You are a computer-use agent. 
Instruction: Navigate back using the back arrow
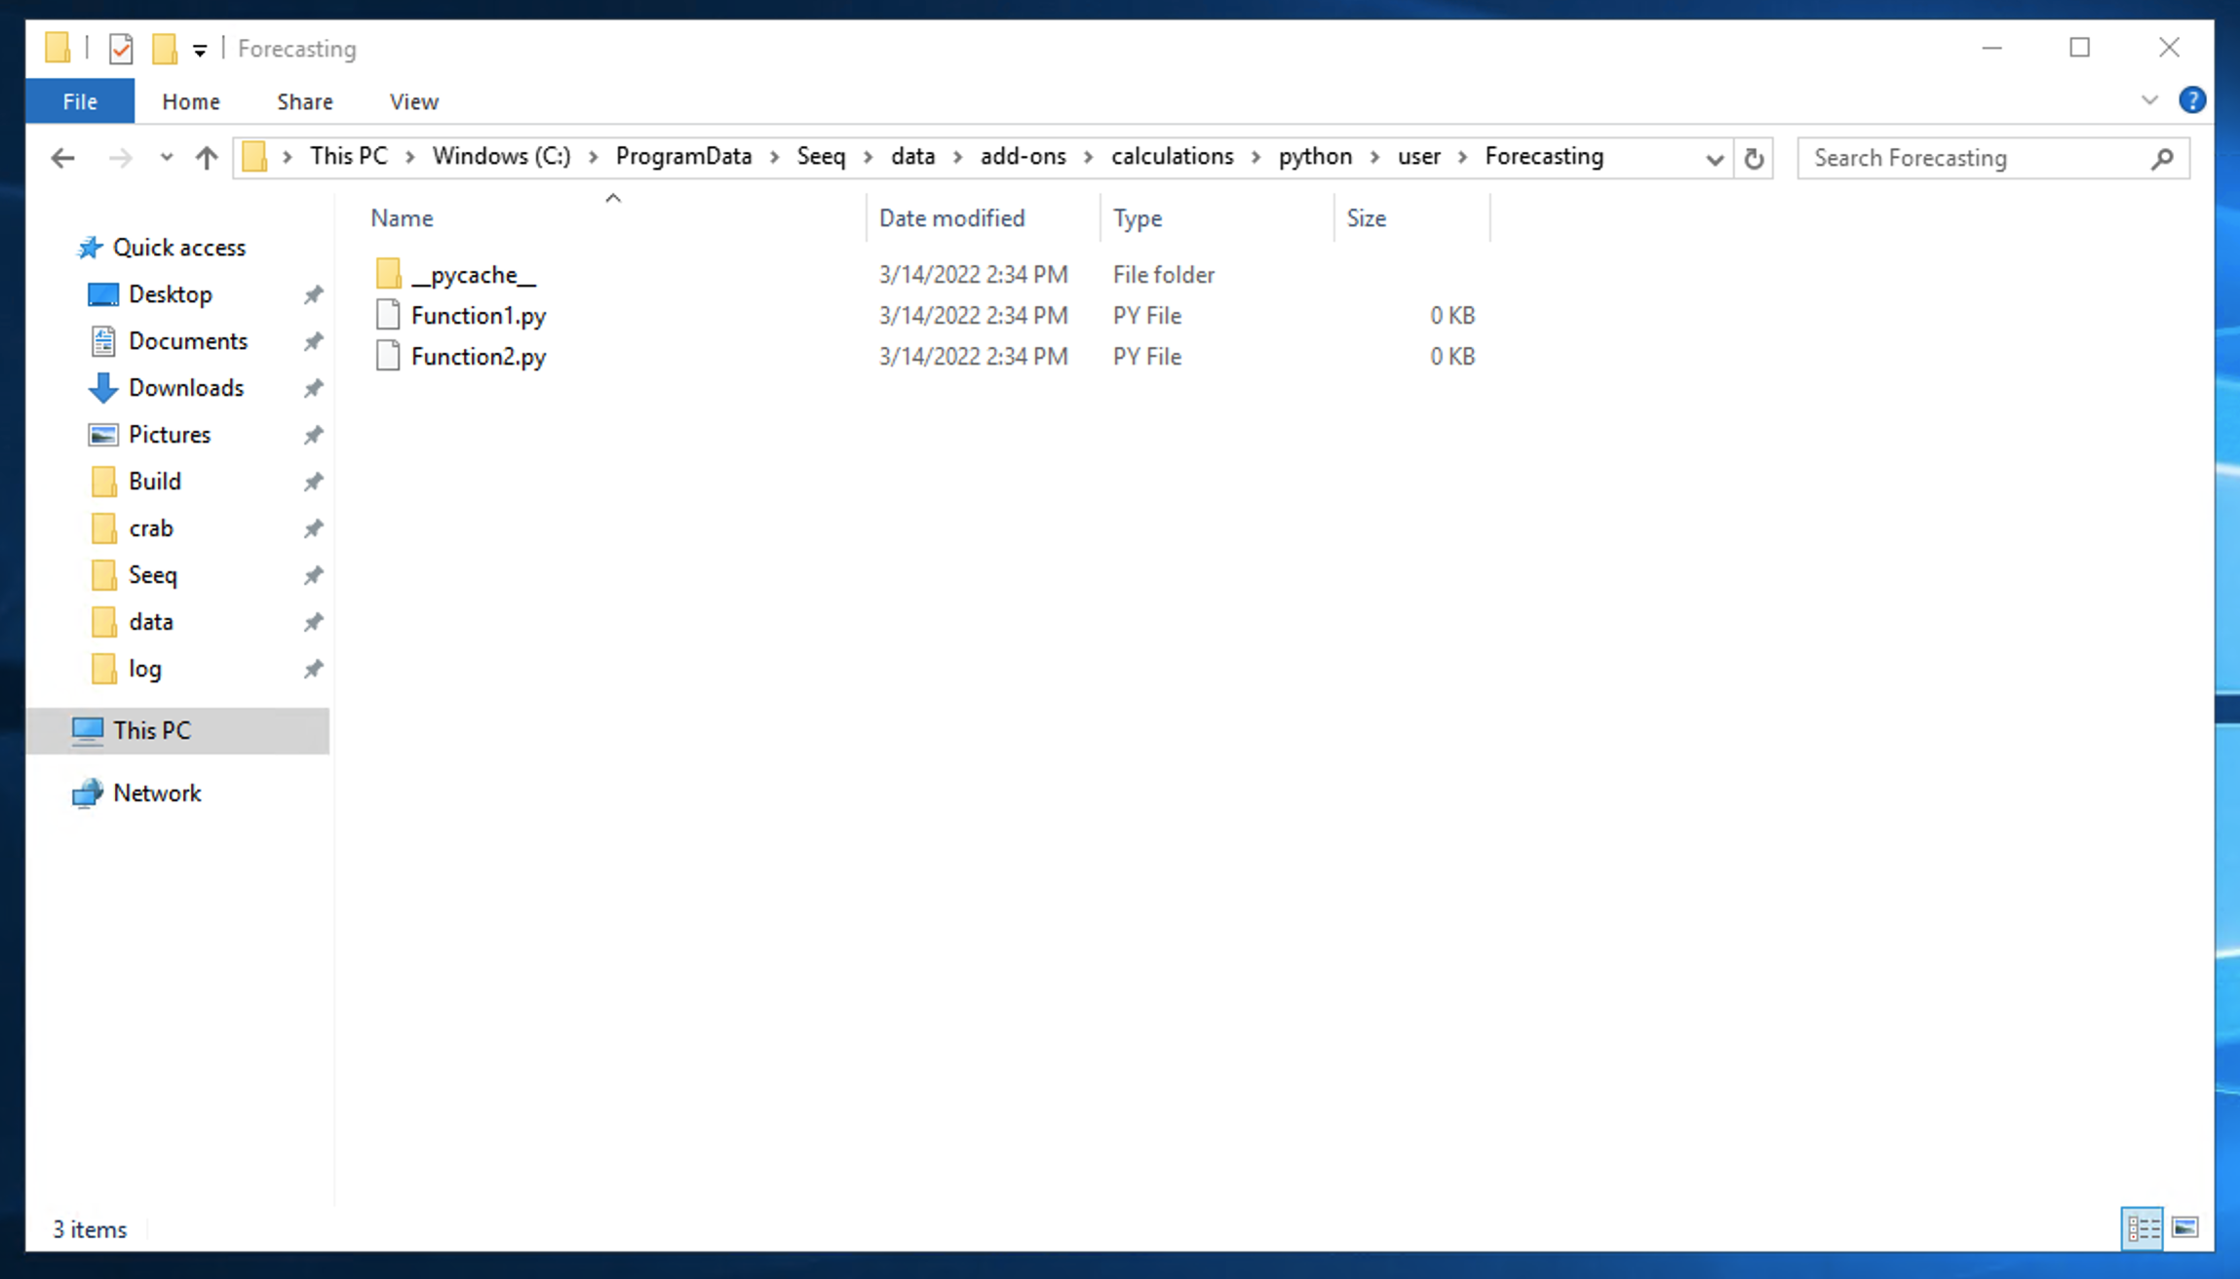tap(61, 157)
